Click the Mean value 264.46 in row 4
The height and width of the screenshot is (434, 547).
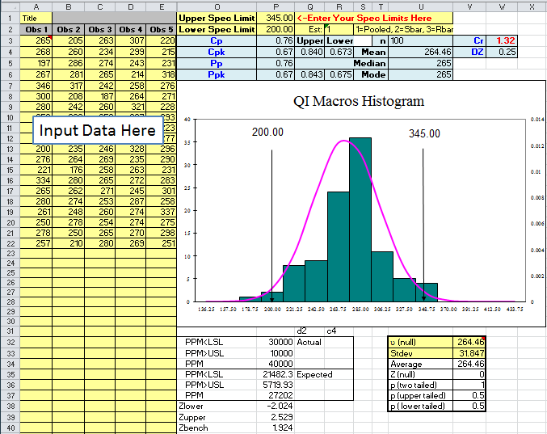pos(421,52)
